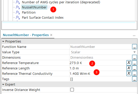This screenshot has height=94, width=138.
Task: Click the Tags value field
Action: click(101, 79)
